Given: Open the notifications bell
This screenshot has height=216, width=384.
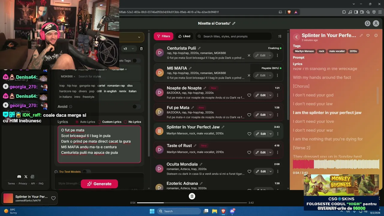Looking at the screenshot, I should click(367, 23).
